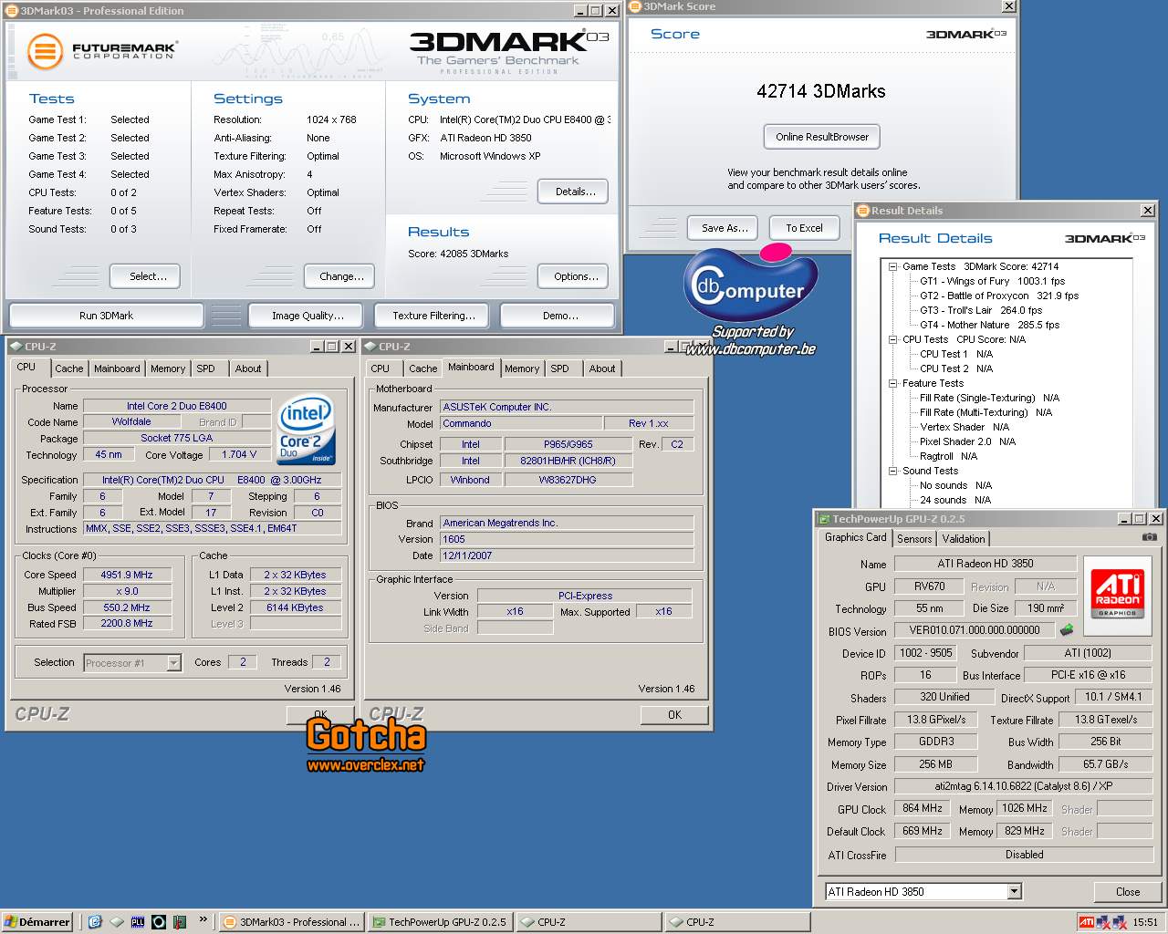The image size is (1168, 934).
Task: Select GT1 - Wings of Fury result row
Action: (x=992, y=281)
